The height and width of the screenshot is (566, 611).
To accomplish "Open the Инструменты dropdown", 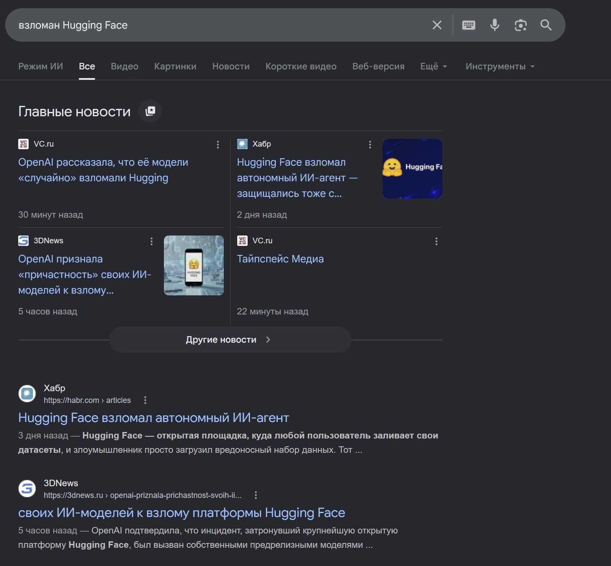I will tap(500, 66).
